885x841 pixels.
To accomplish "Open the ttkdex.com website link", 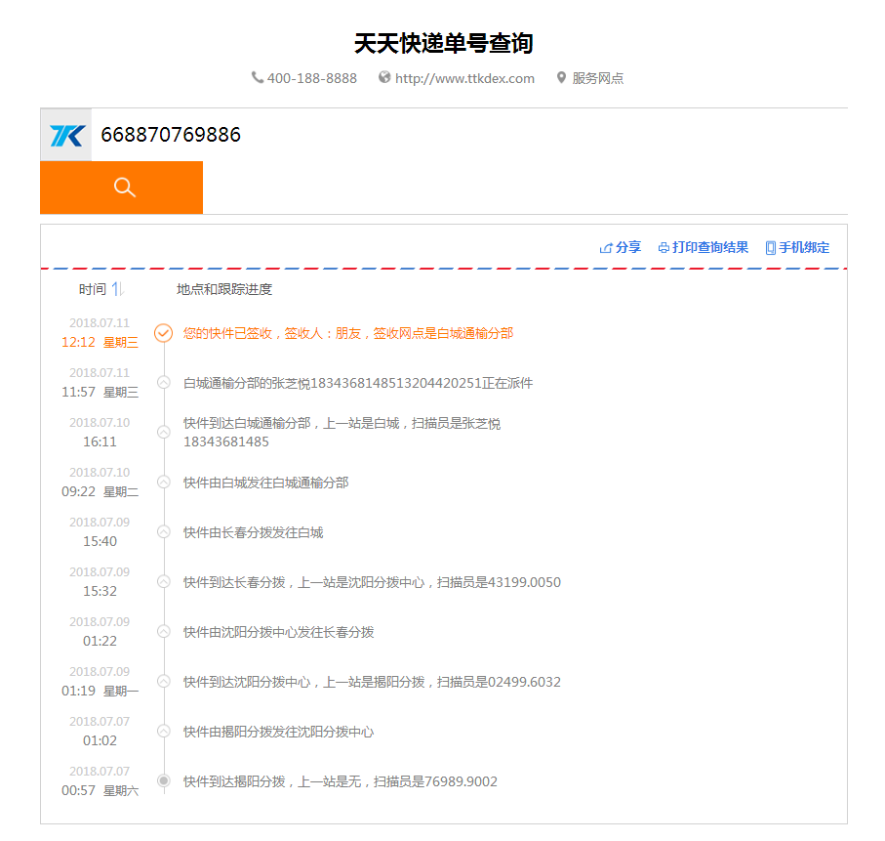I will coord(464,78).
